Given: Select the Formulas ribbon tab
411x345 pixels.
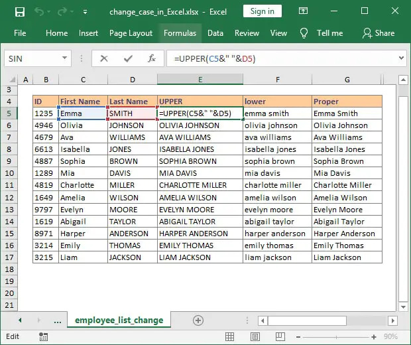Looking at the screenshot, I should coord(180,33).
